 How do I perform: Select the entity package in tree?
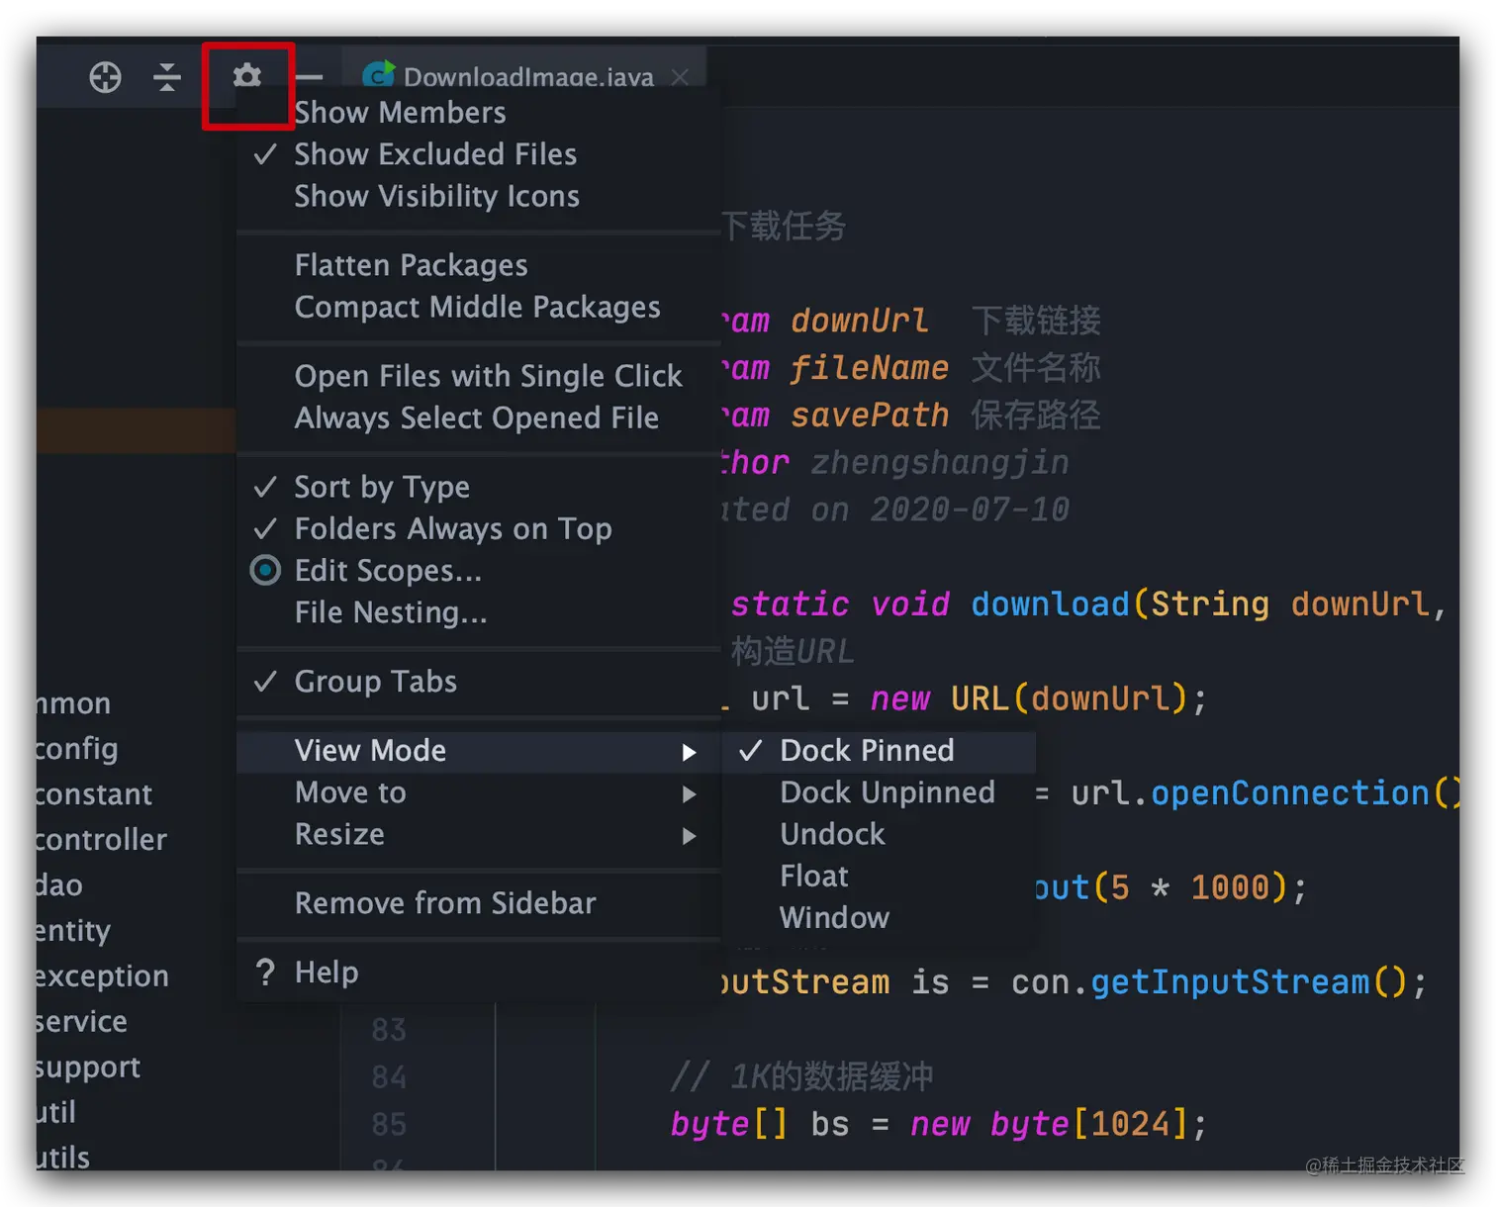(73, 930)
